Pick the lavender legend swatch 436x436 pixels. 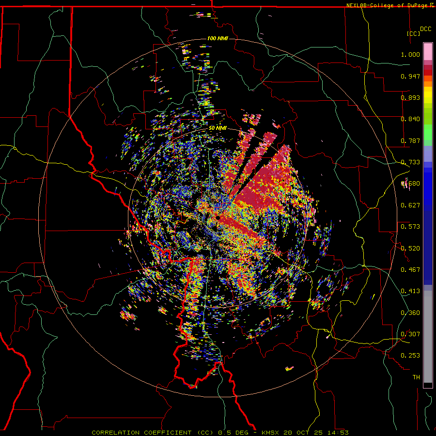428,154
